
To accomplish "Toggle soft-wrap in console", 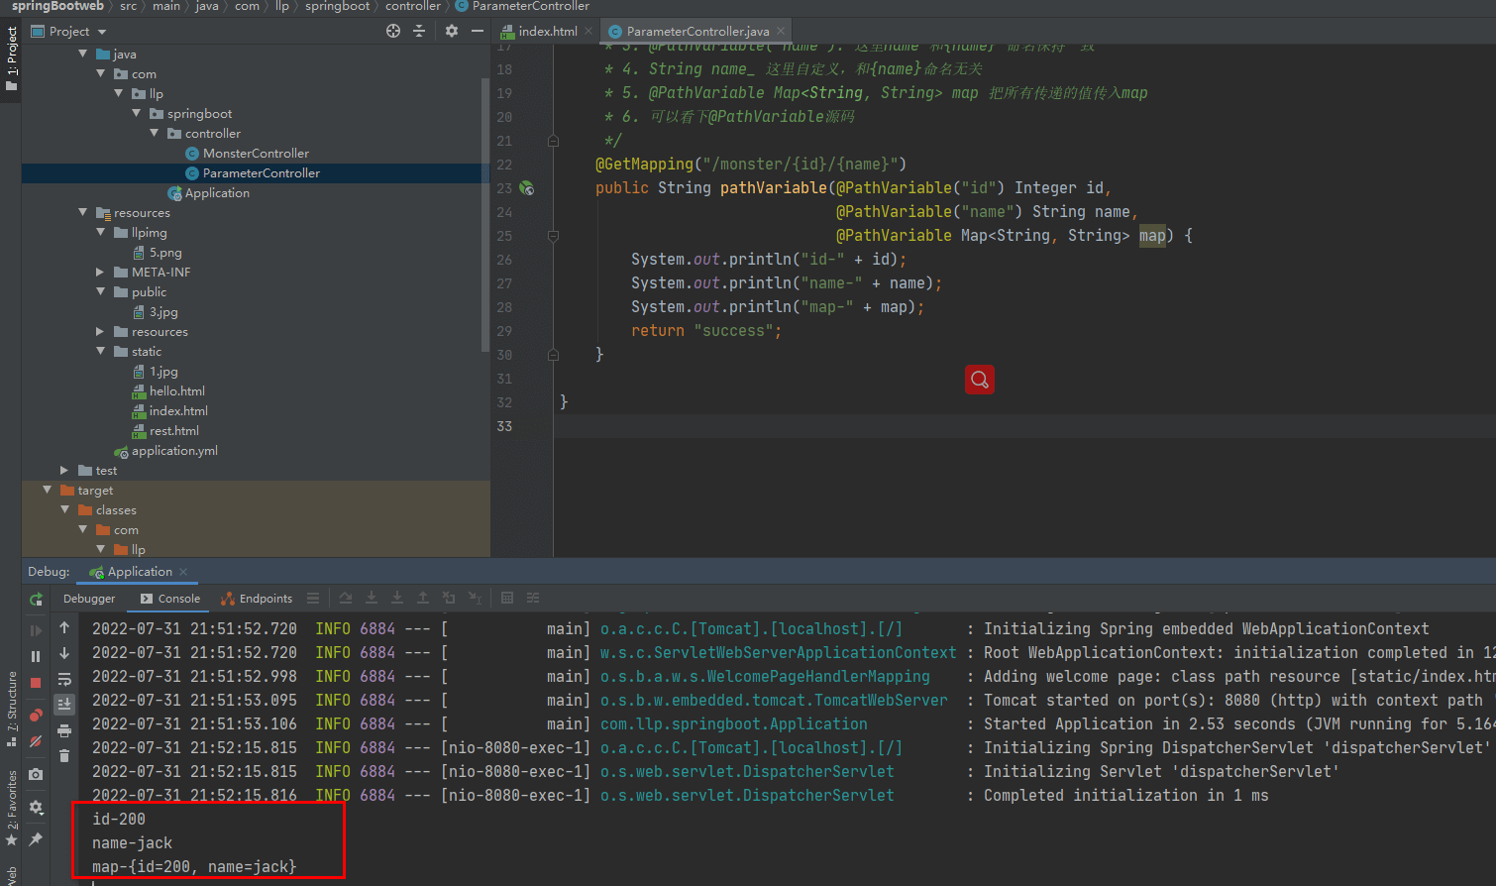I will [64, 679].
